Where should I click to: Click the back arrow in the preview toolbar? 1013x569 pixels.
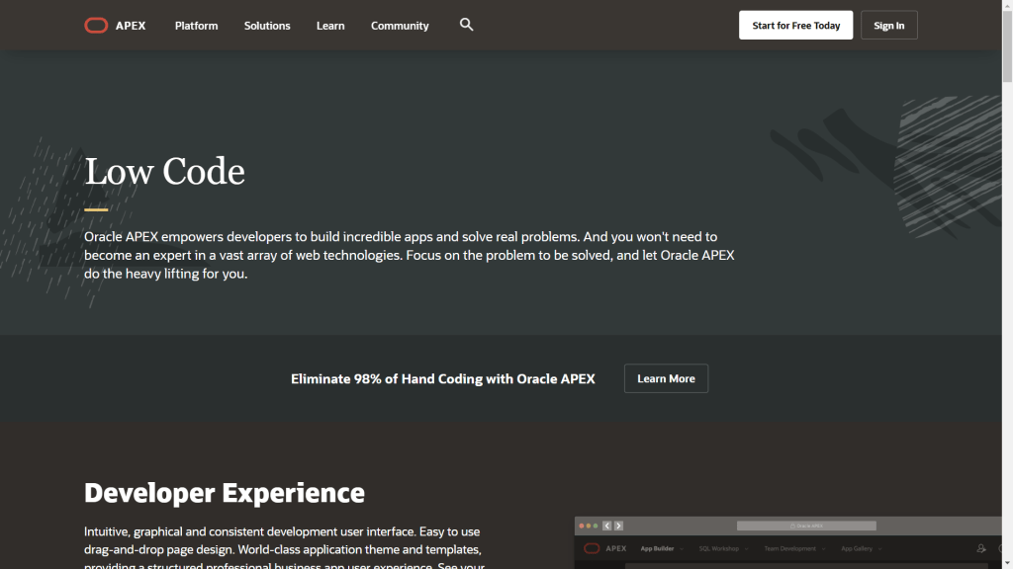coord(606,527)
